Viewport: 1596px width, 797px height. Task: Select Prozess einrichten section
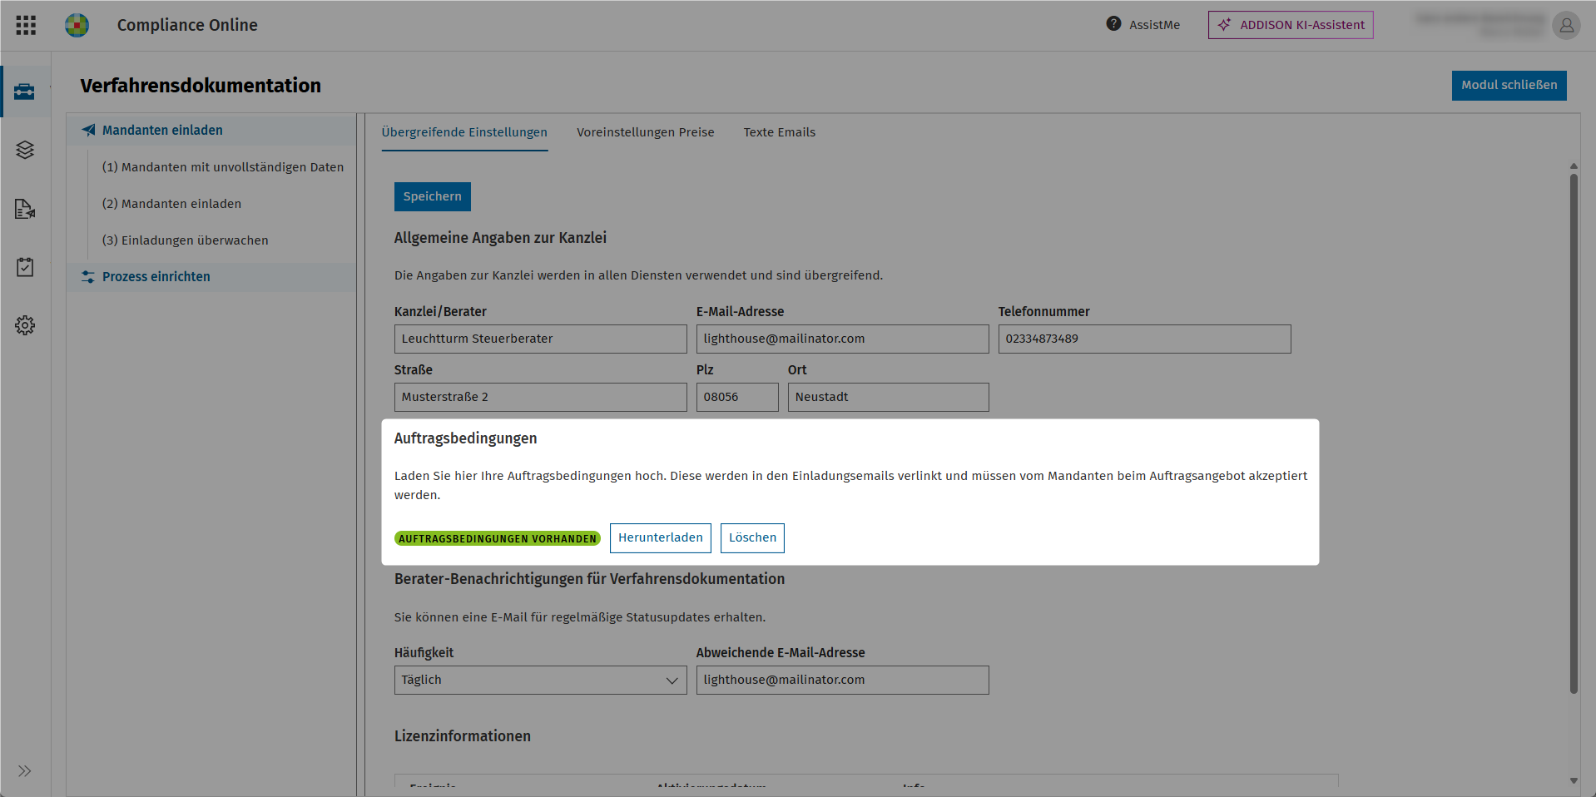pos(211,277)
